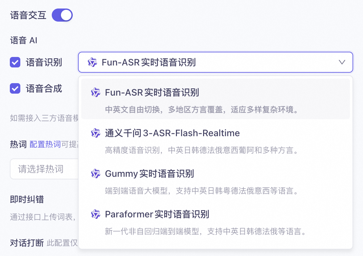Click the Tongyi icon beside Gummy option

[95, 174]
